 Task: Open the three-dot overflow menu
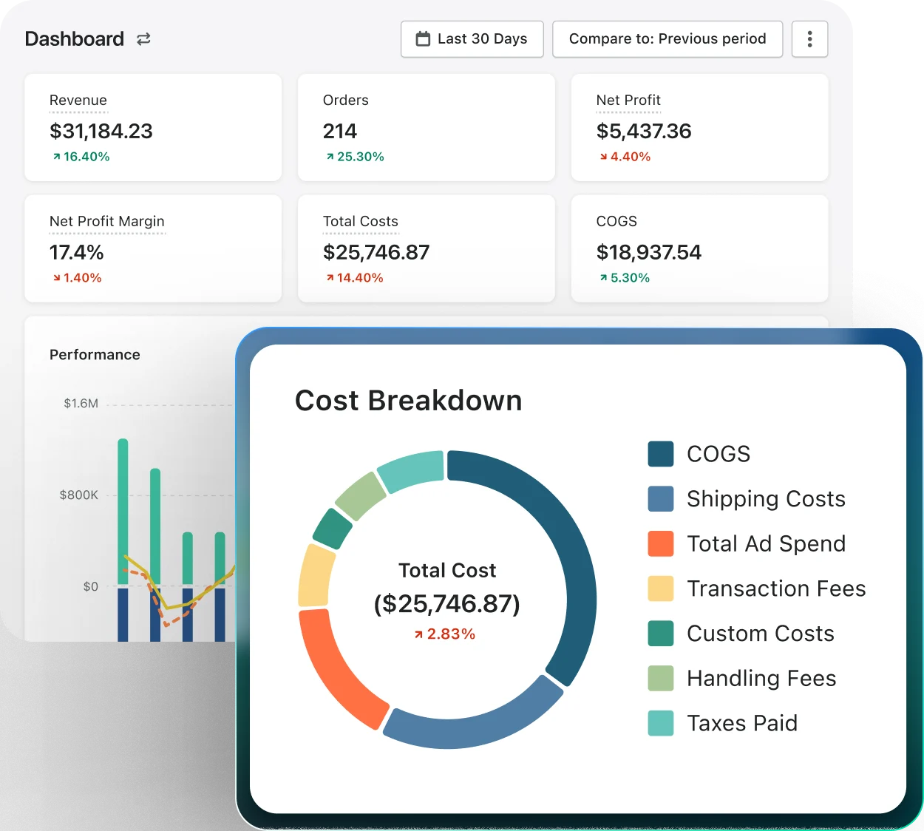(x=809, y=38)
